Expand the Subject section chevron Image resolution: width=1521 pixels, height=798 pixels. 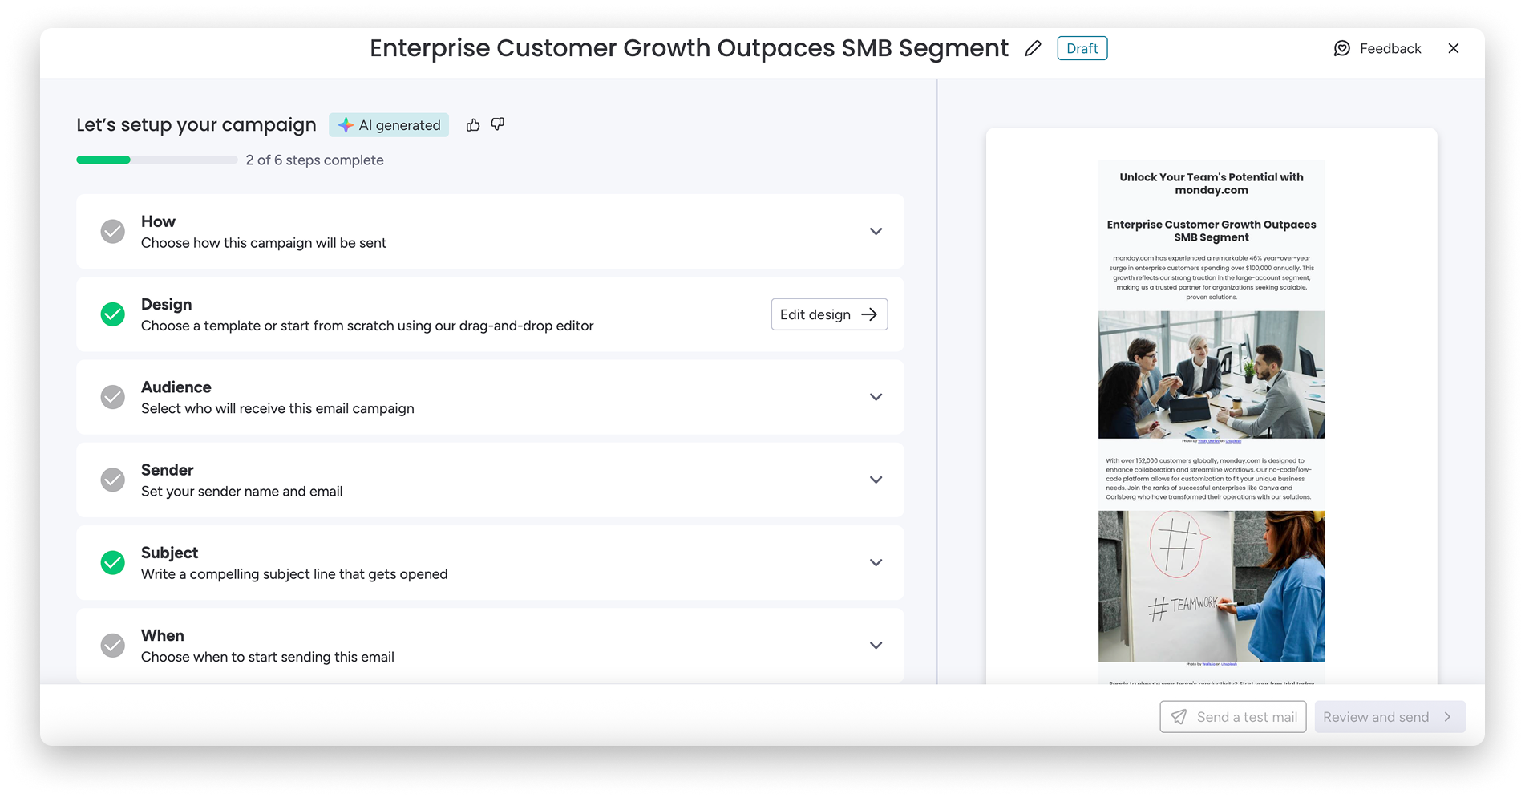876,562
